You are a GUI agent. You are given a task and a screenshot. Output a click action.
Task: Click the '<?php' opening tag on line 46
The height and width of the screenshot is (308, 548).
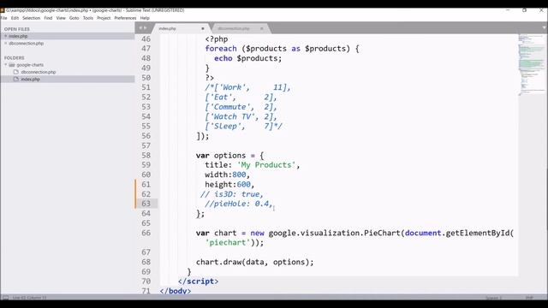pyautogui.click(x=217, y=39)
